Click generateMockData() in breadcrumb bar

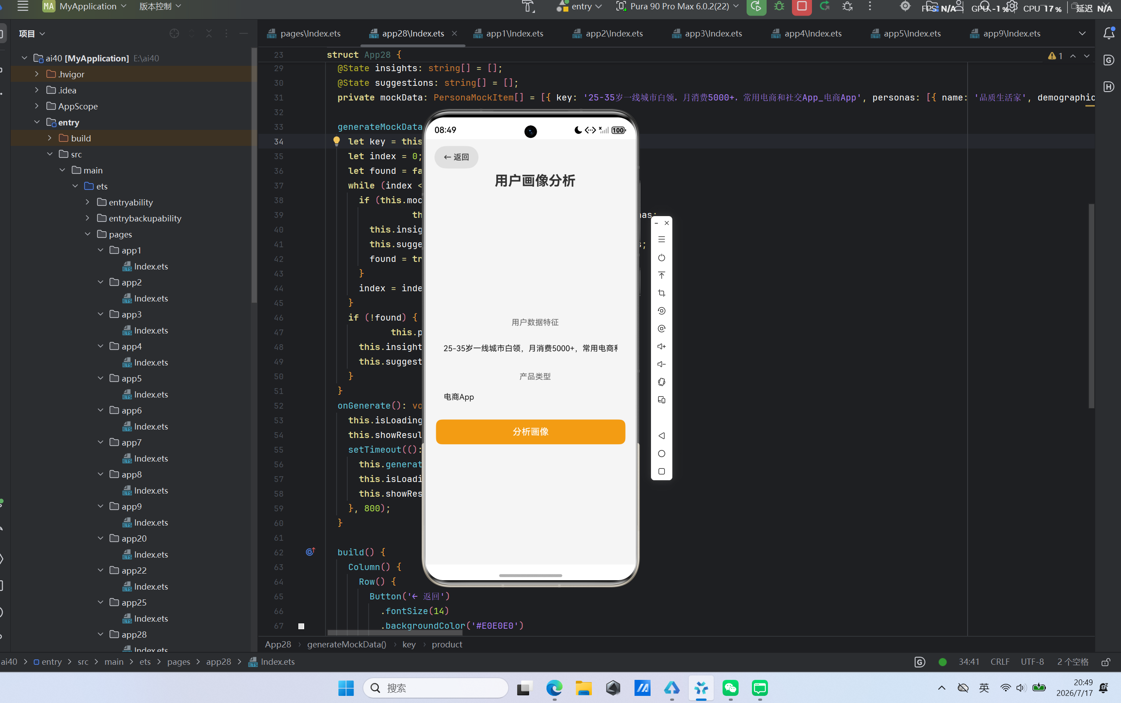tap(346, 644)
